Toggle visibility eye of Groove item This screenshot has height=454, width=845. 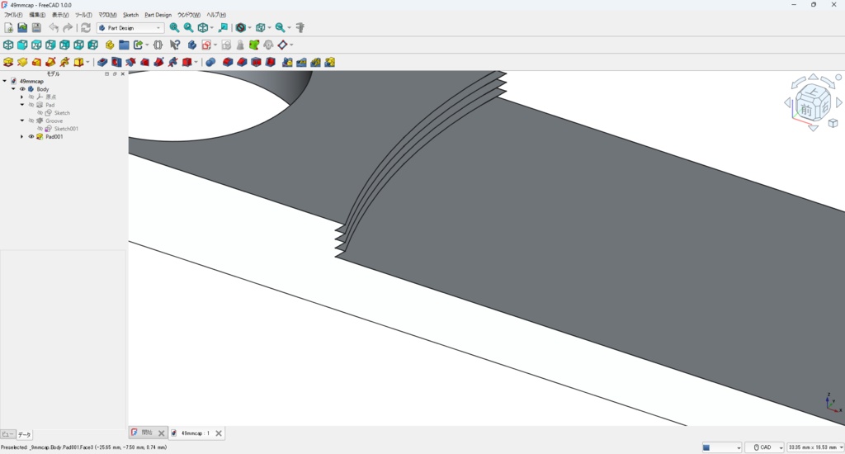click(31, 121)
